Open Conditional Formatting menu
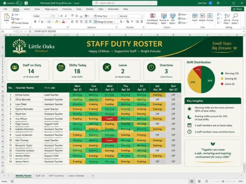This screenshot has height=184, width=246. click(153, 19)
